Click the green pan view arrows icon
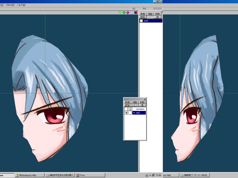This screenshot has height=178, width=238. [x=124, y=13]
